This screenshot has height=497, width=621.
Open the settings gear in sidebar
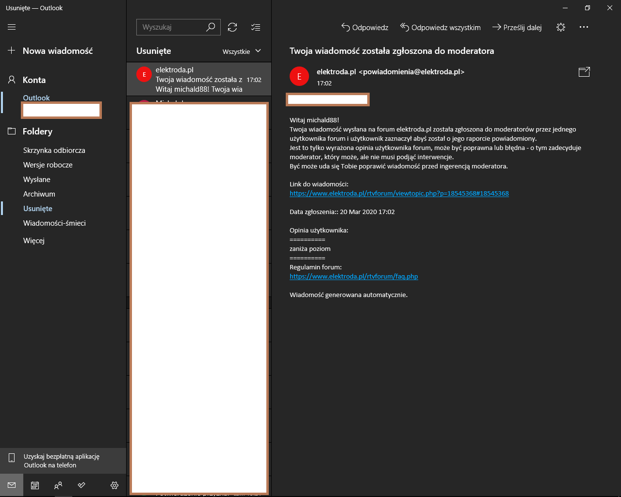pos(114,485)
